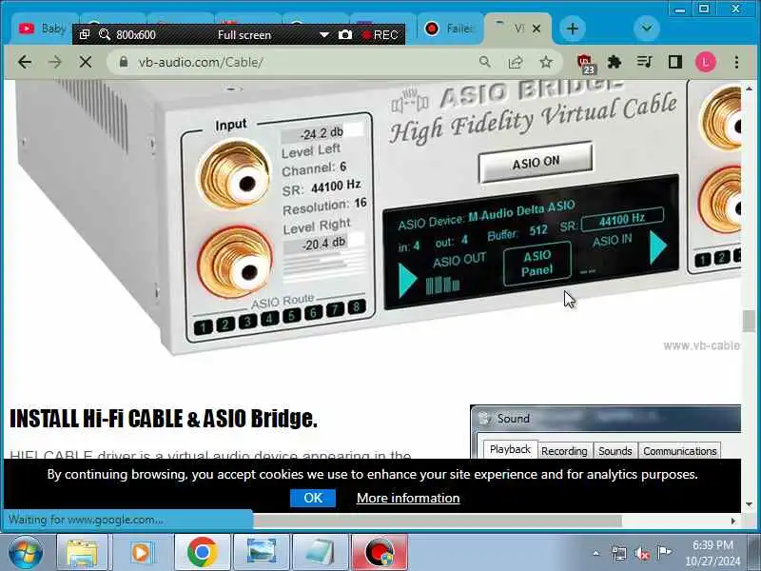Open the Extensions puzzle menu
Image resolution: width=761 pixels, height=571 pixels.
click(x=615, y=62)
